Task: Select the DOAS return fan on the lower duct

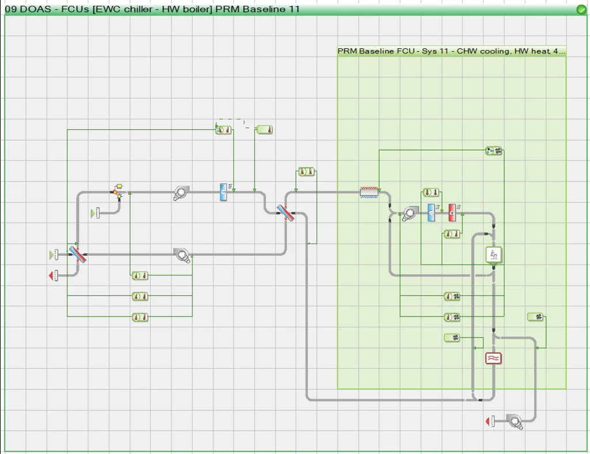Action: [x=181, y=255]
